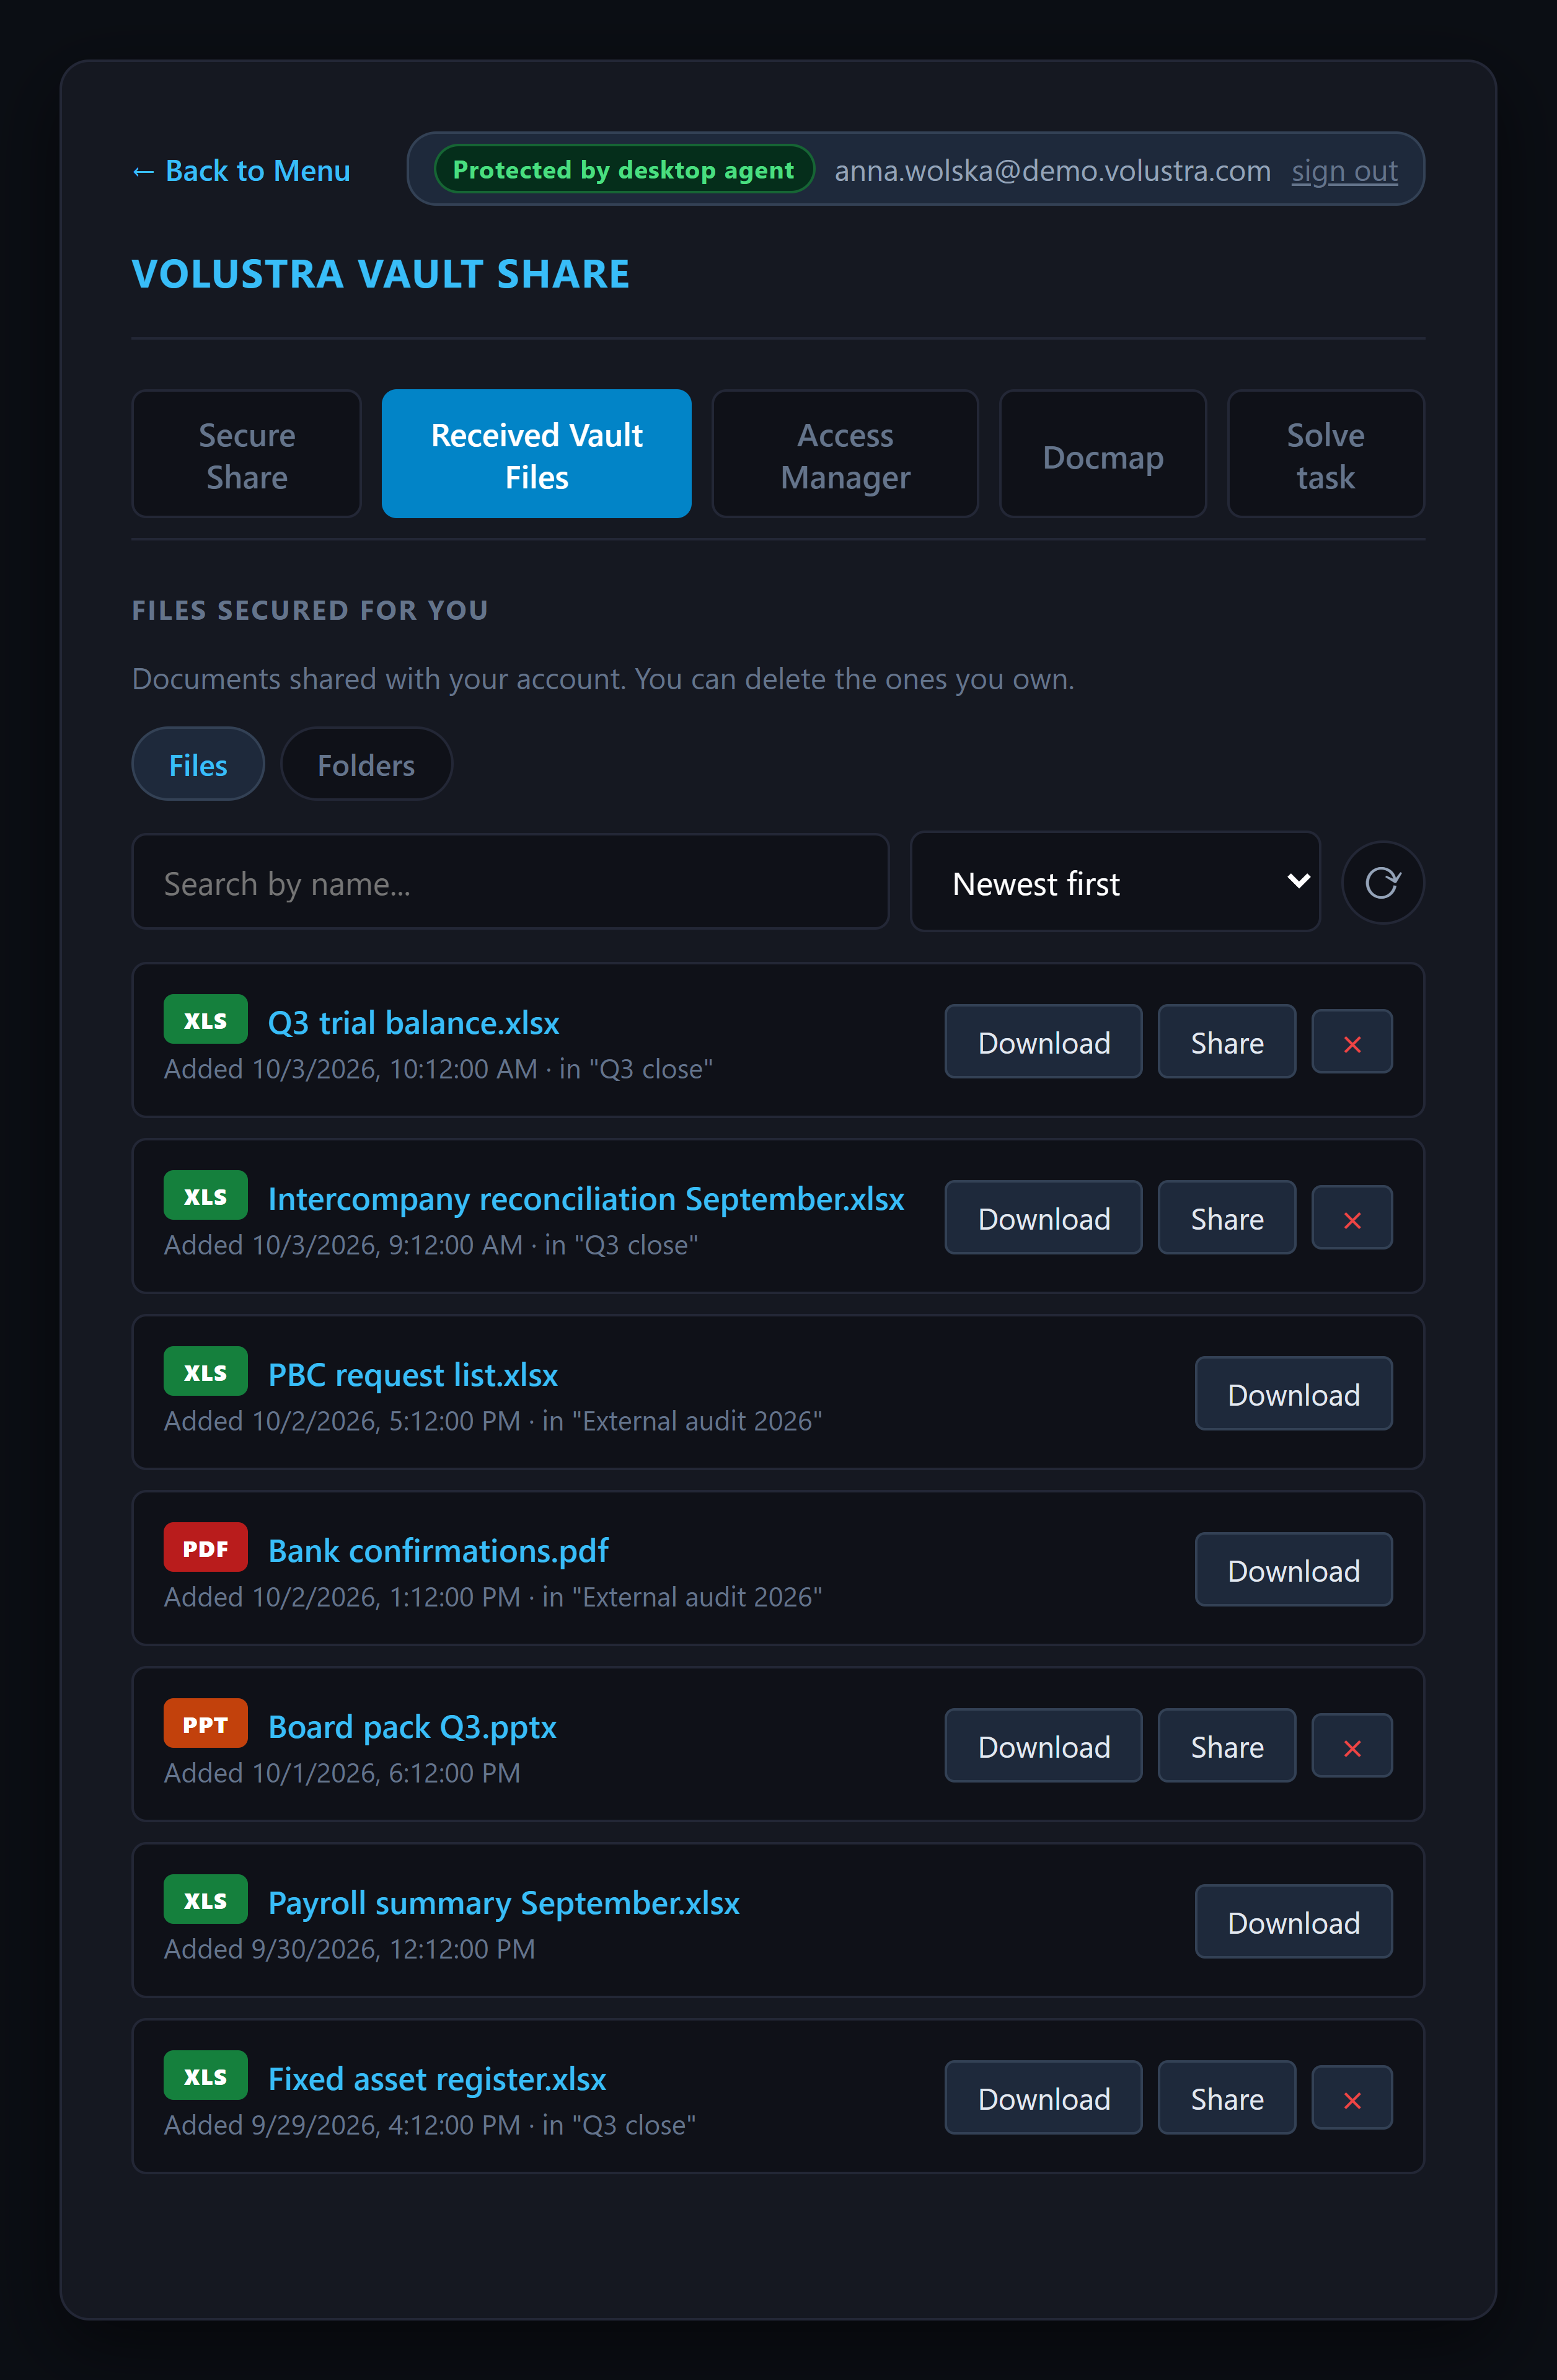Click the XLS badge of Payroll summary September

205,1899
